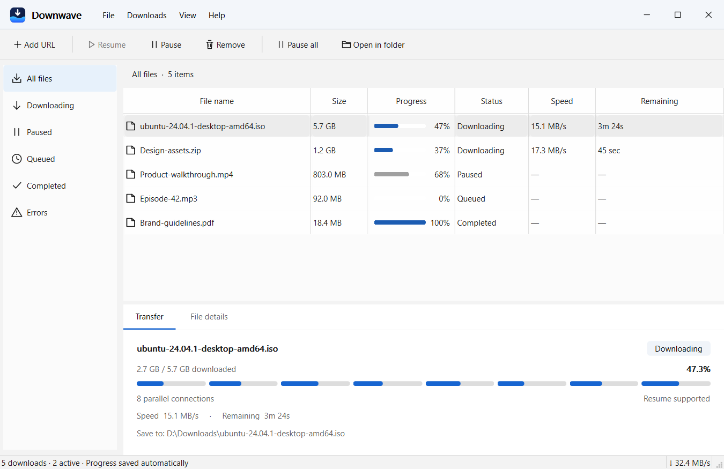Click the Downloading down-arrow sidebar icon
Image resolution: width=724 pixels, height=469 pixels.
click(x=17, y=106)
